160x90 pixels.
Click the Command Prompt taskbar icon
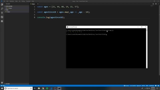pyautogui.click(x=59, y=88)
